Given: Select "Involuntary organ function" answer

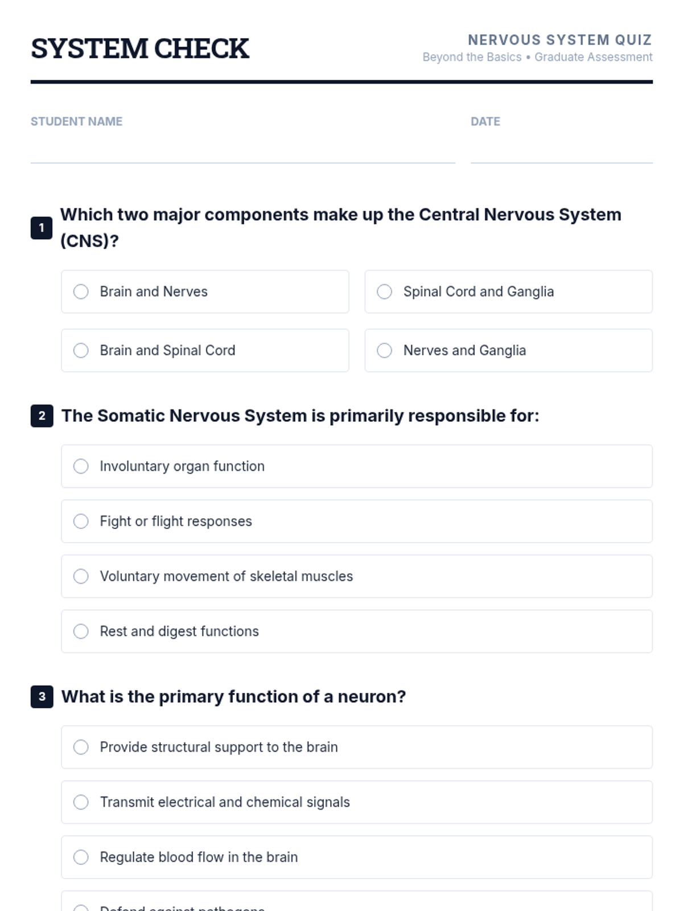Looking at the screenshot, I should click(x=81, y=466).
